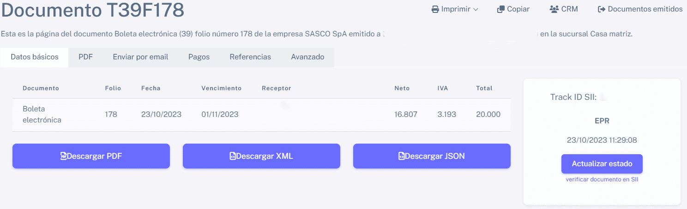Screen dimensions: 687x209
Task: Click the XML file icon on Descargar XML
Action: click(x=233, y=156)
